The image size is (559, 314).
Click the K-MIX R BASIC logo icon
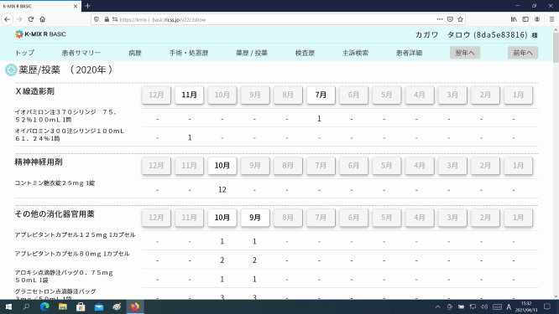(x=19, y=34)
